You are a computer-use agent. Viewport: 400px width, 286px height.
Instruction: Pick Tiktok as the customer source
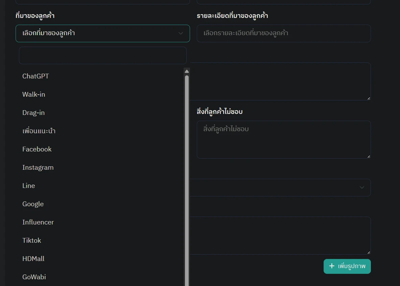[31, 240]
